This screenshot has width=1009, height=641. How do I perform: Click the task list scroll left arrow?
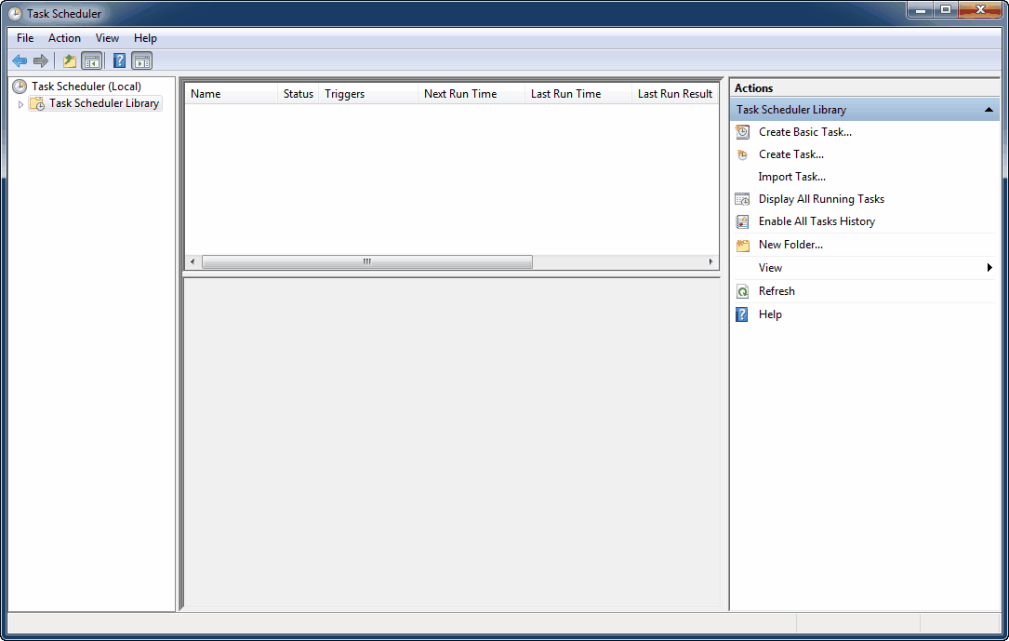[x=193, y=262]
